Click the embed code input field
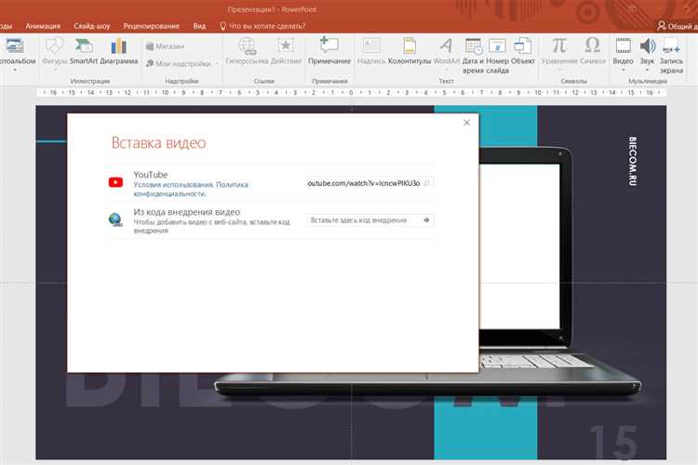The image size is (698, 465). click(369, 219)
